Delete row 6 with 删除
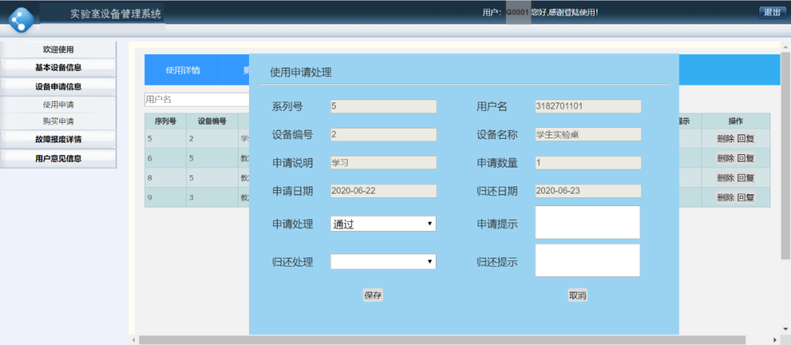Image resolution: width=791 pixels, height=345 pixels. coord(725,158)
